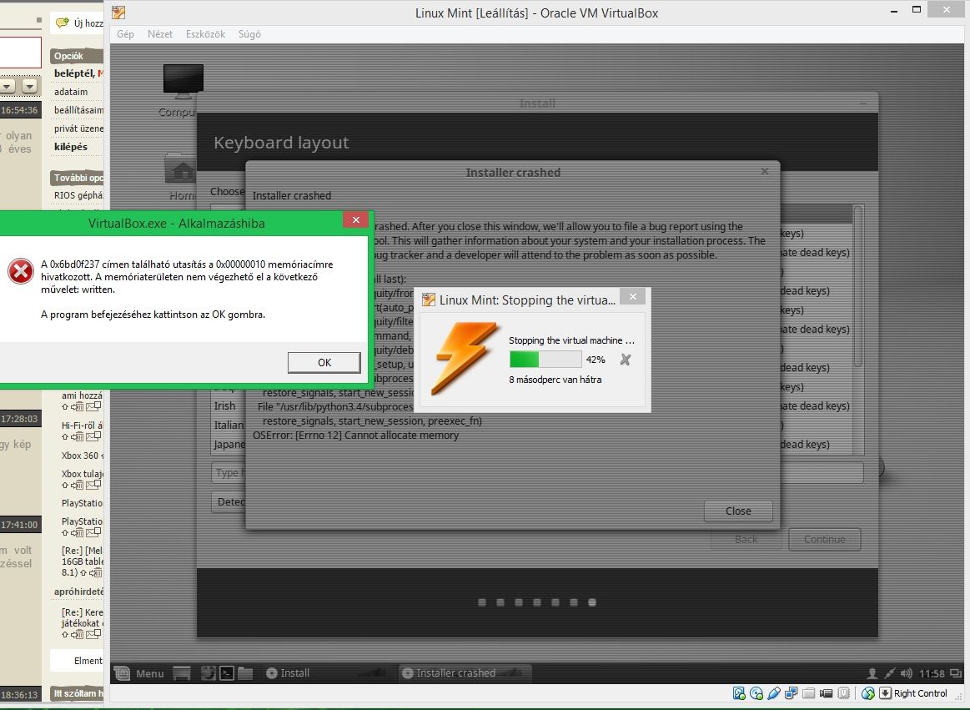Click the left dropdown arrow button in forum page

coord(7,86)
